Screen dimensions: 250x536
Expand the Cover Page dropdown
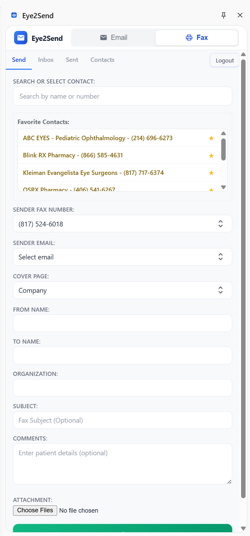click(122, 290)
